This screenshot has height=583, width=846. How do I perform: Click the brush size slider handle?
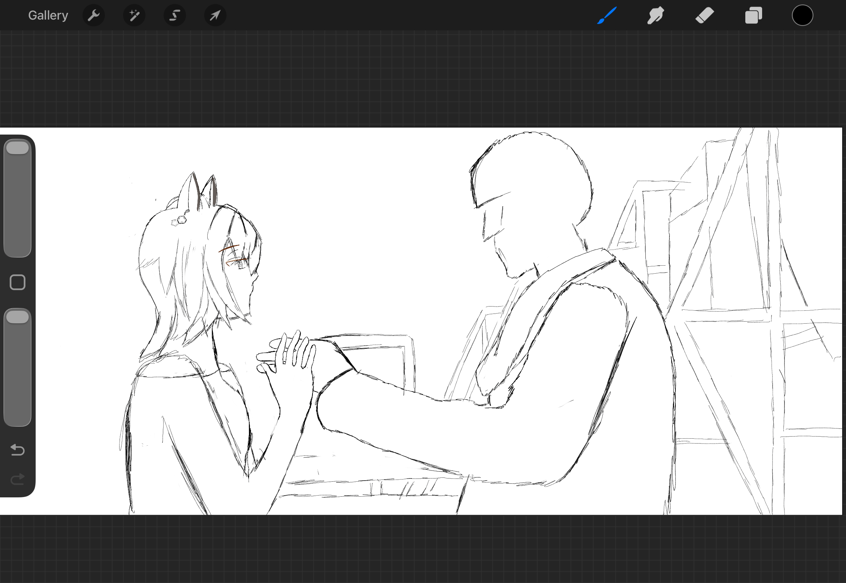pyautogui.click(x=17, y=148)
